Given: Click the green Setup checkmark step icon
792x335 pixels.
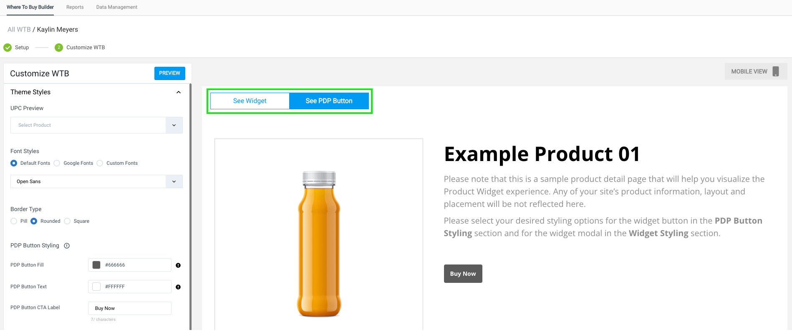Looking at the screenshot, I should [x=8, y=48].
